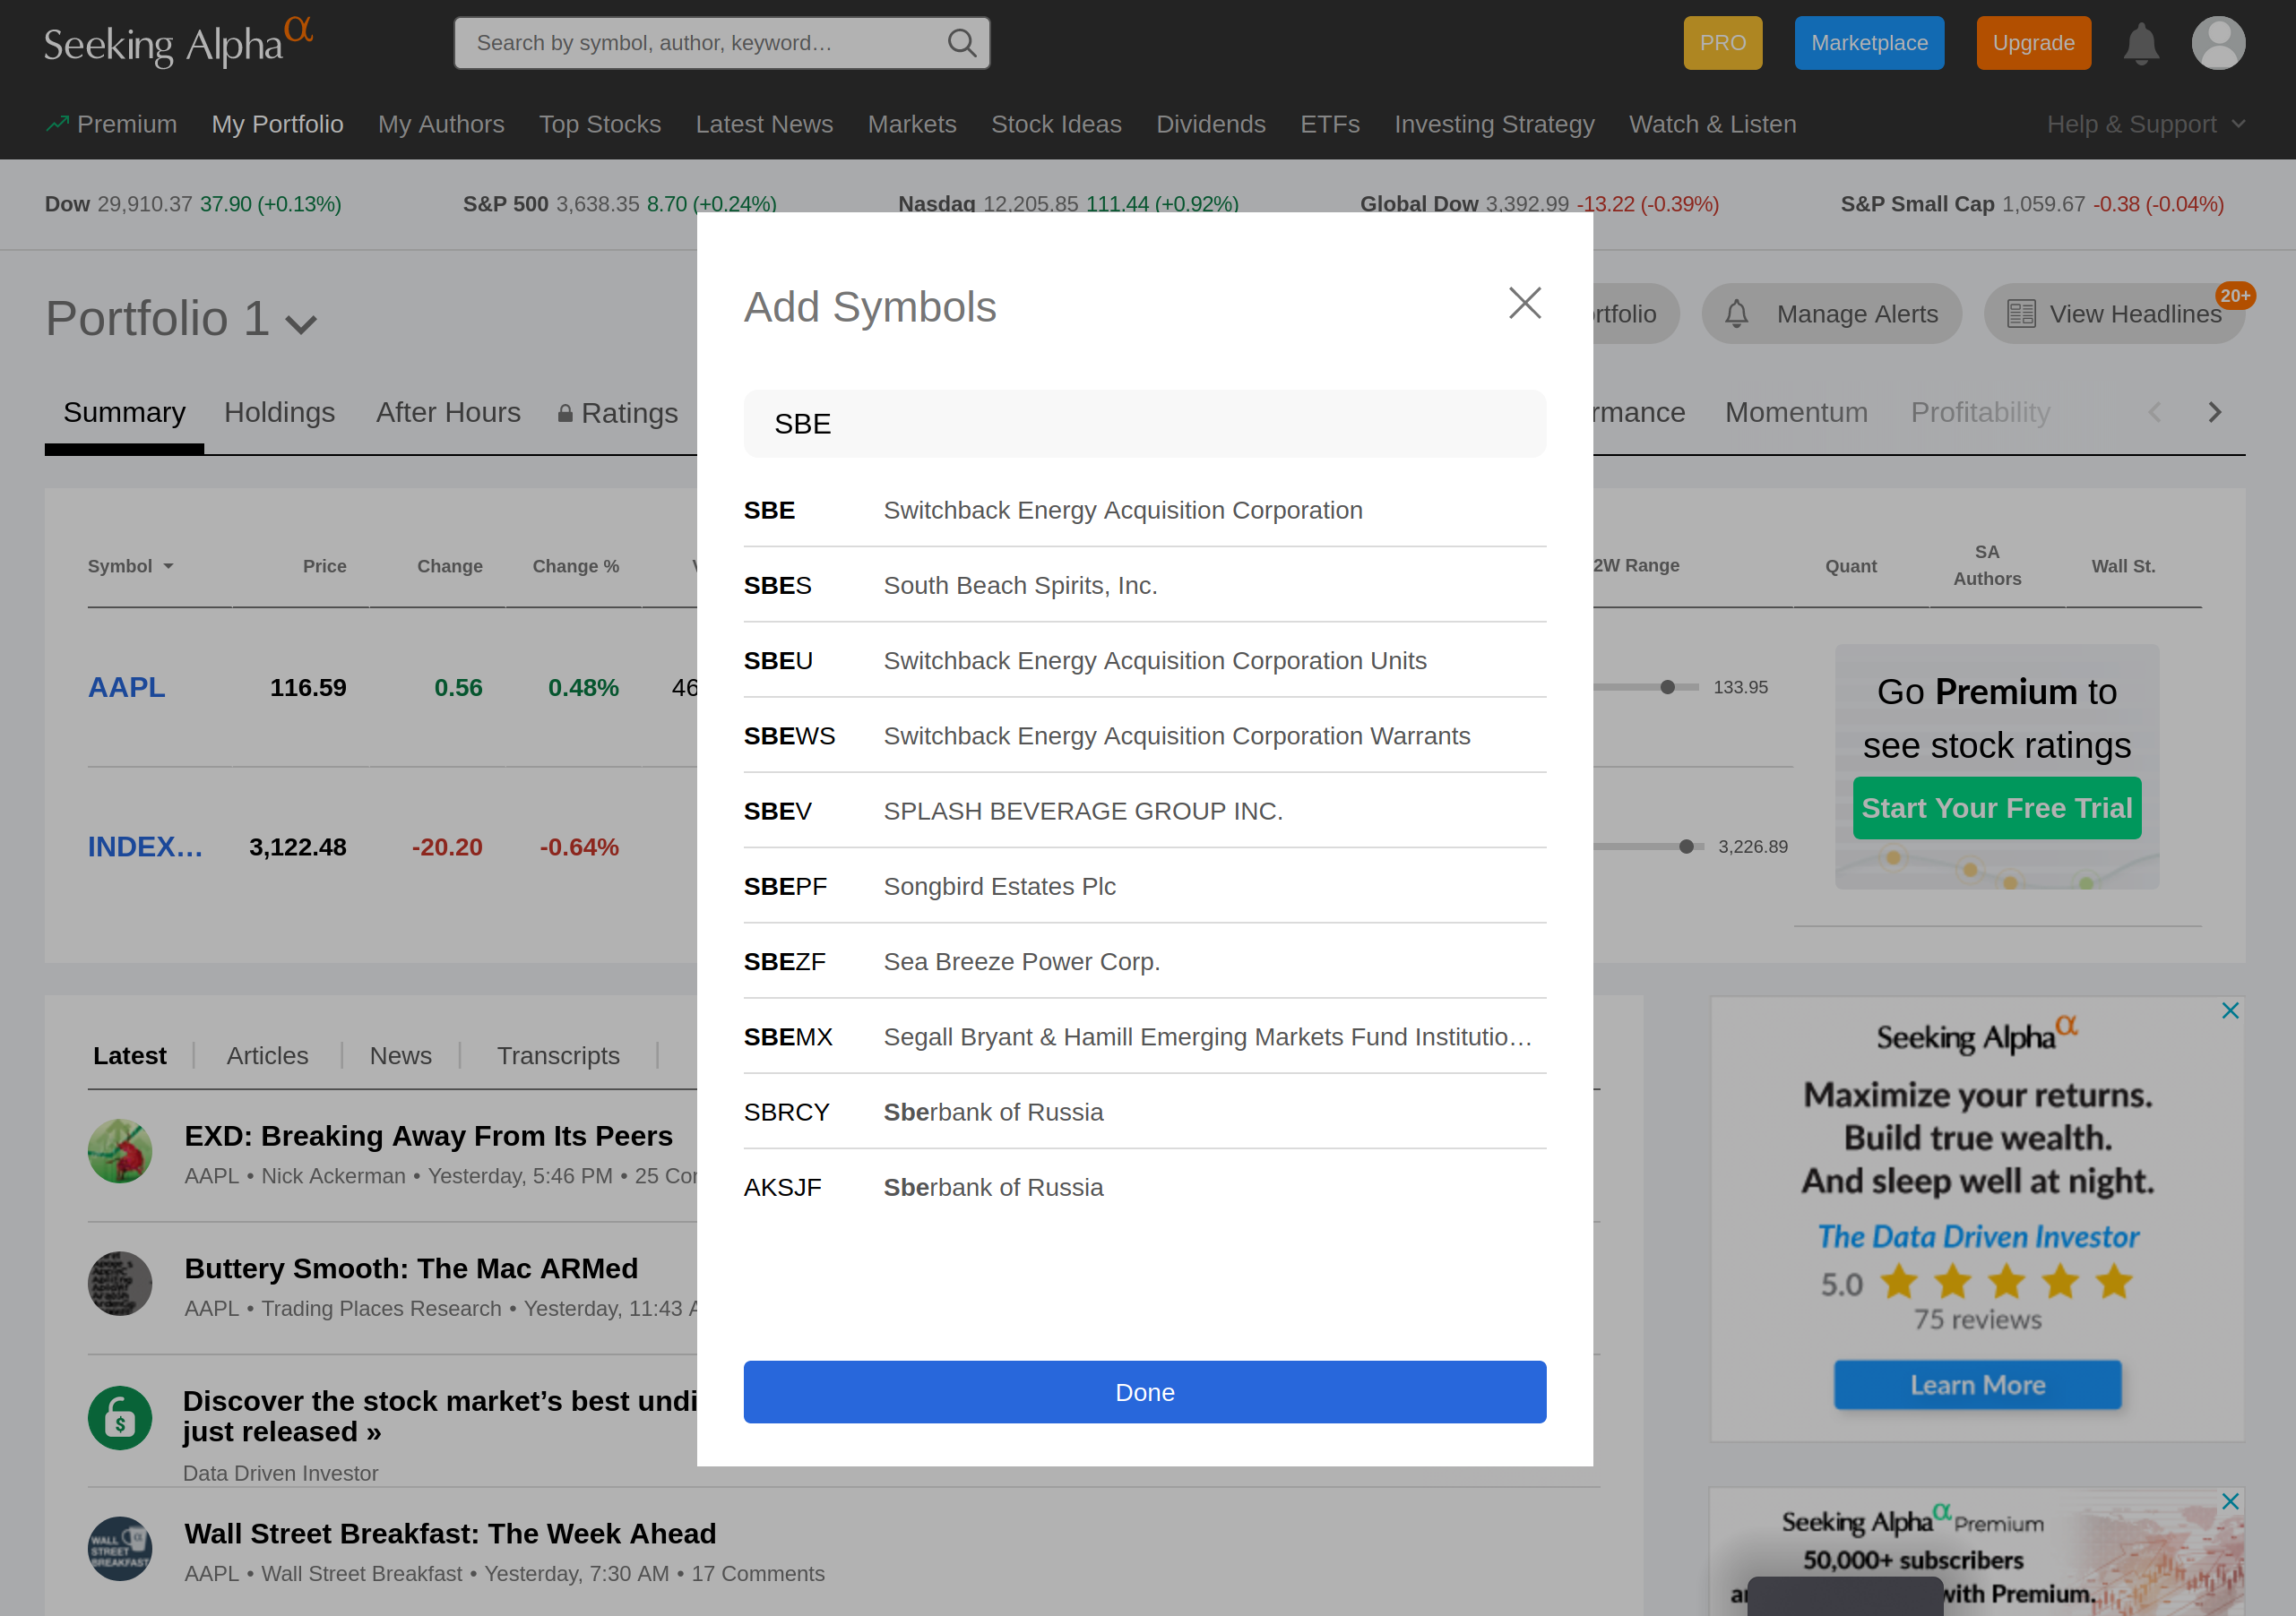Switch to the Summary tab
The height and width of the screenshot is (1616, 2296).
[124, 413]
